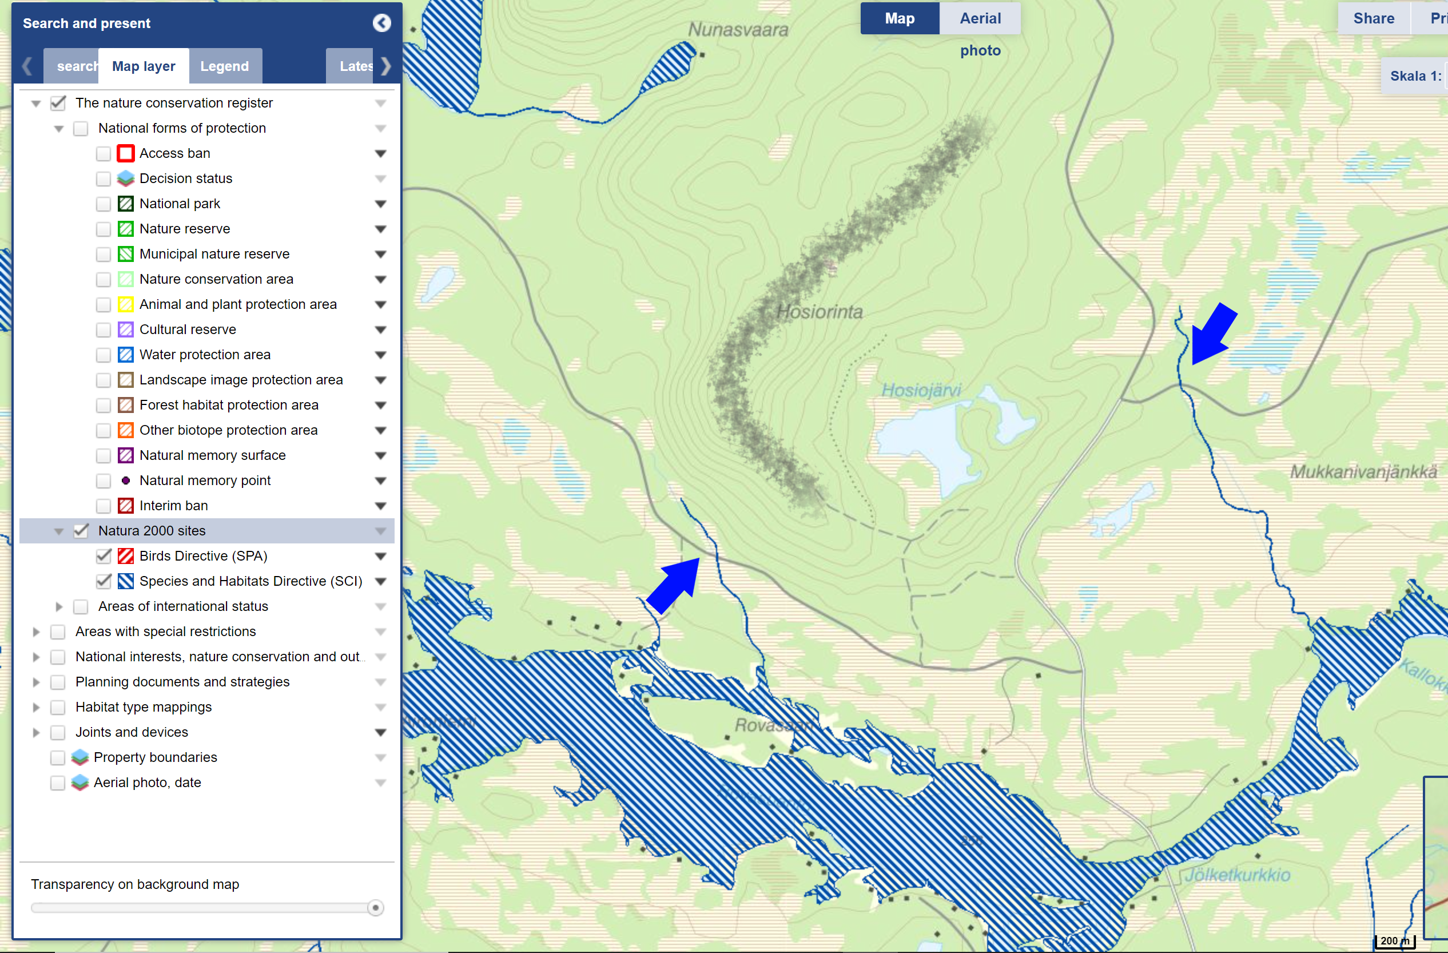Click the Natural memory point dot icon

coord(125,481)
